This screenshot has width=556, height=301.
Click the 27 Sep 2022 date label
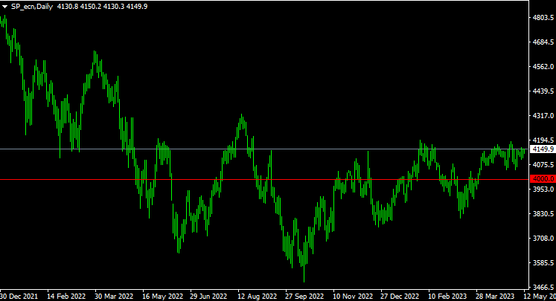[304, 296]
